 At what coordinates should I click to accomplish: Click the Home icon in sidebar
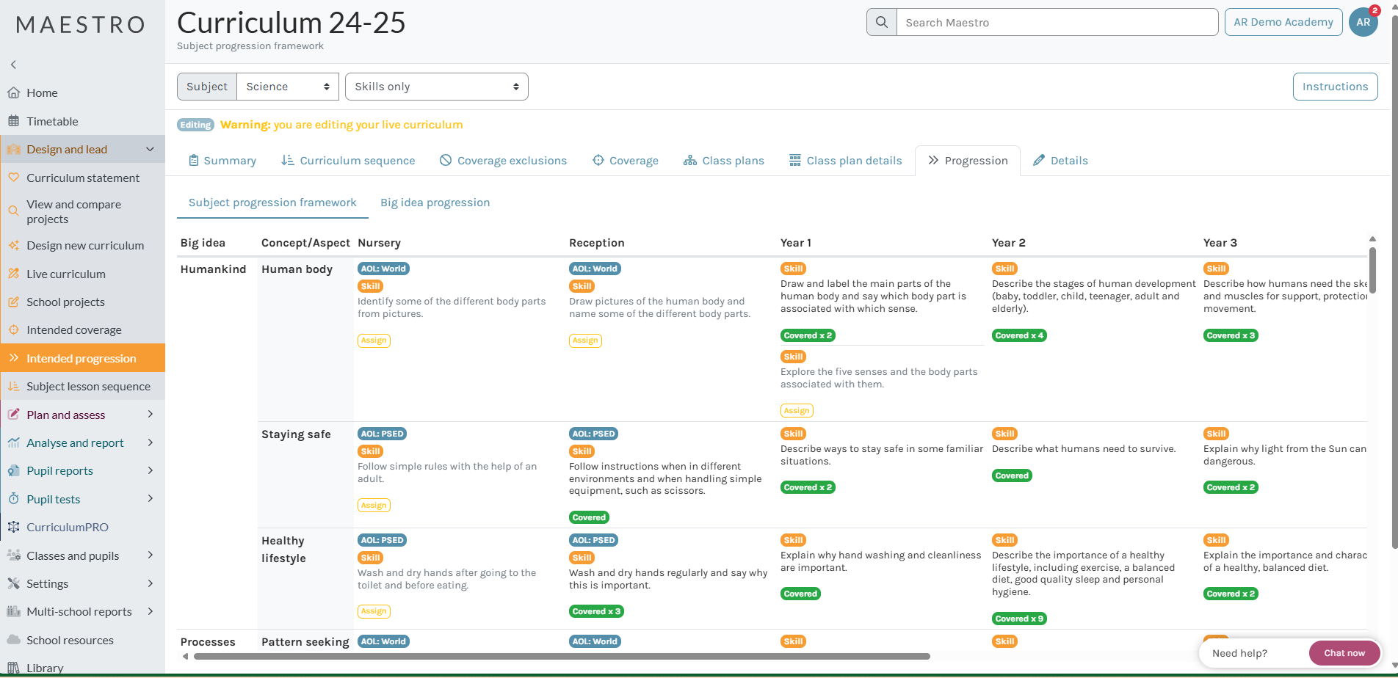pos(13,93)
